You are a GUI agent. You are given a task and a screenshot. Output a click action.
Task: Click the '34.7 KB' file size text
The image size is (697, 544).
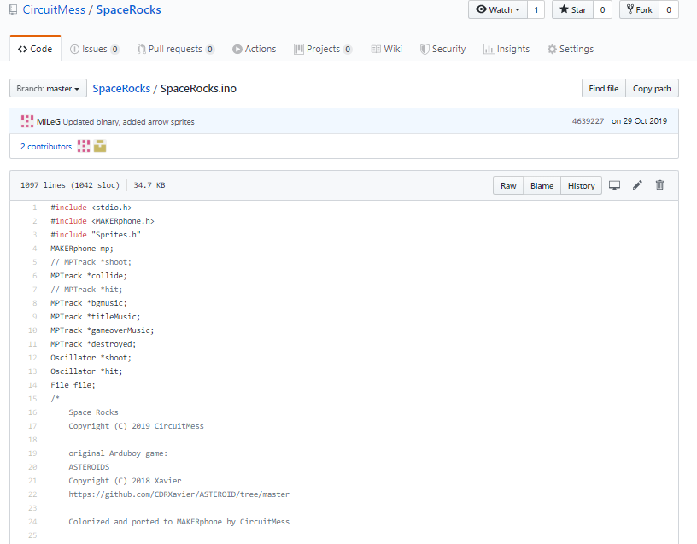[149, 185]
